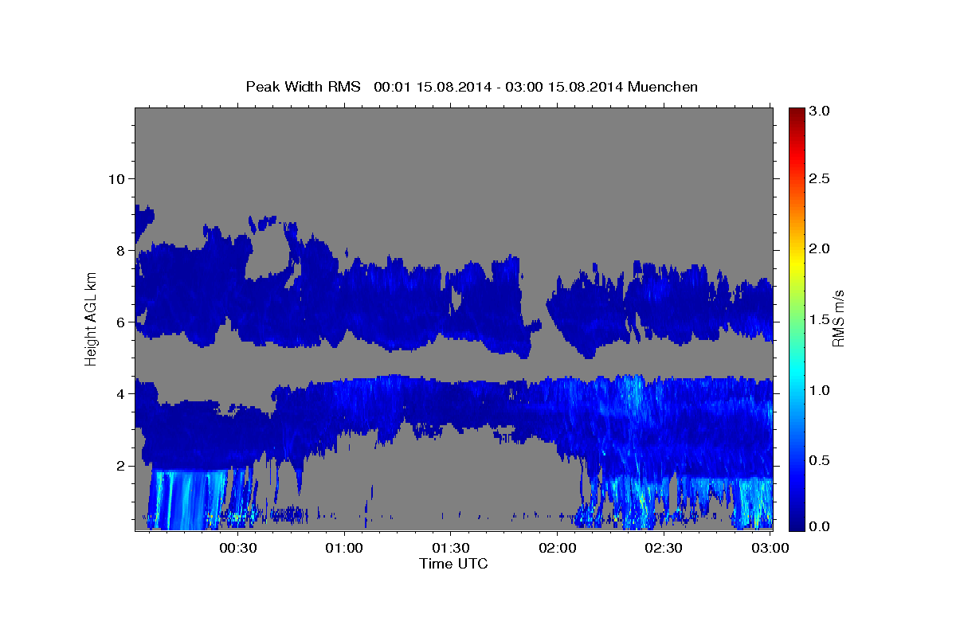This screenshot has width=956, height=637.
Task: Click the plot title "Peak Width RMS"
Action: pyautogui.click(x=303, y=87)
